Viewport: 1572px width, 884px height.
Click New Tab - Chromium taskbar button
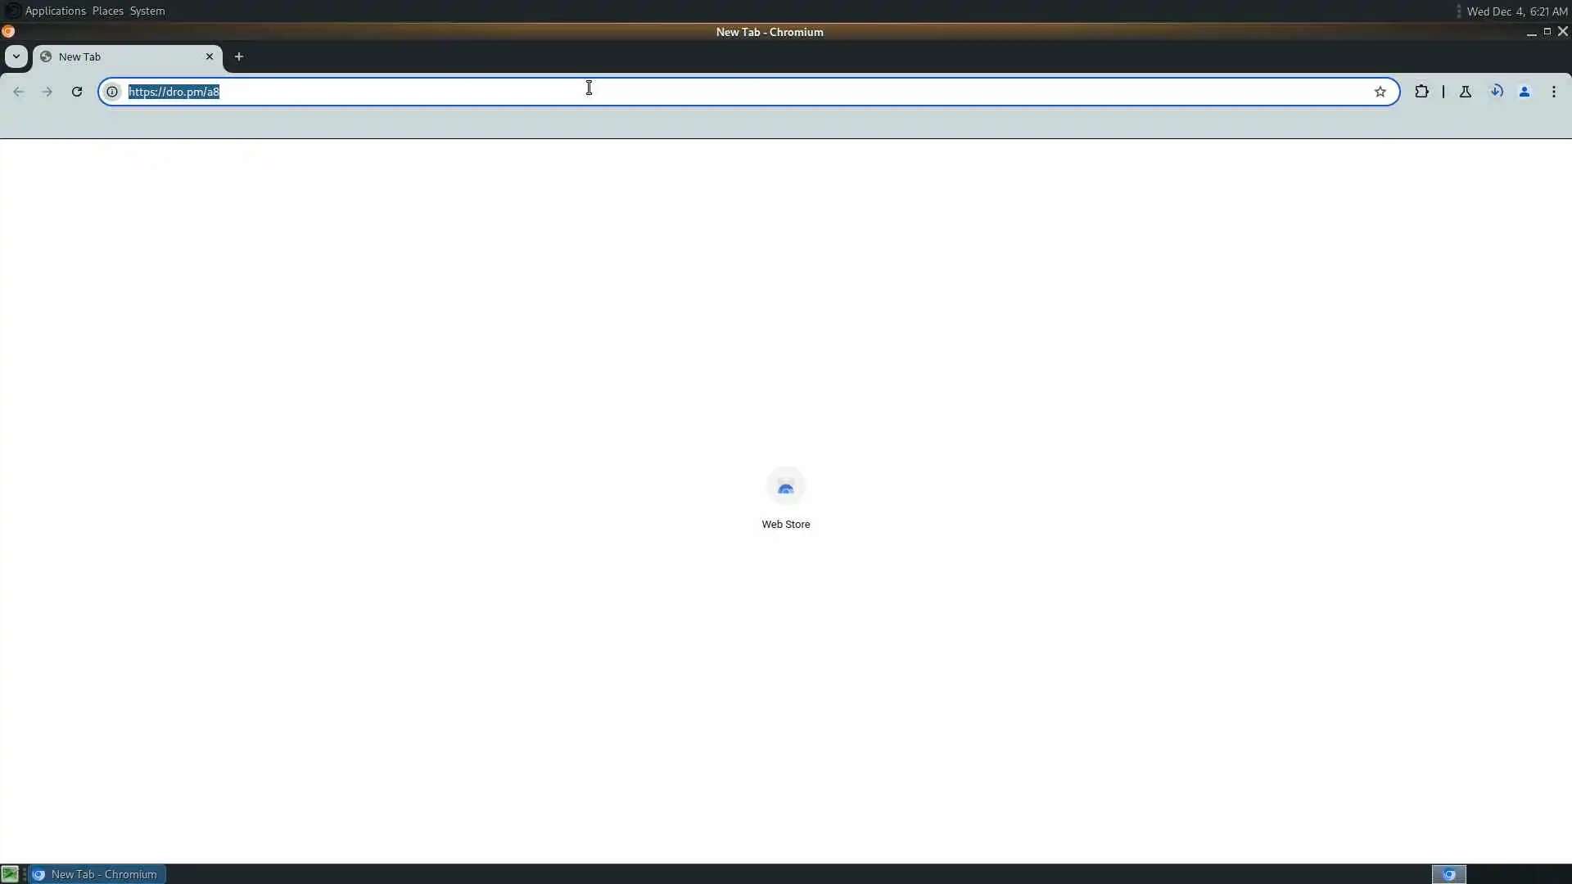click(97, 874)
